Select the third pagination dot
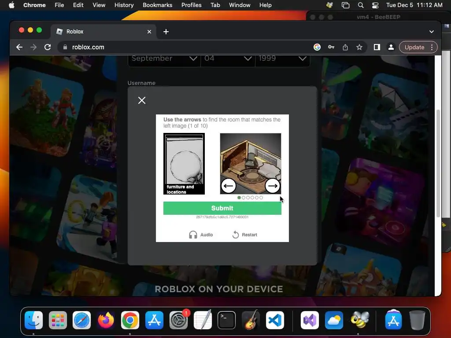This screenshot has height=338, width=451. click(x=248, y=198)
